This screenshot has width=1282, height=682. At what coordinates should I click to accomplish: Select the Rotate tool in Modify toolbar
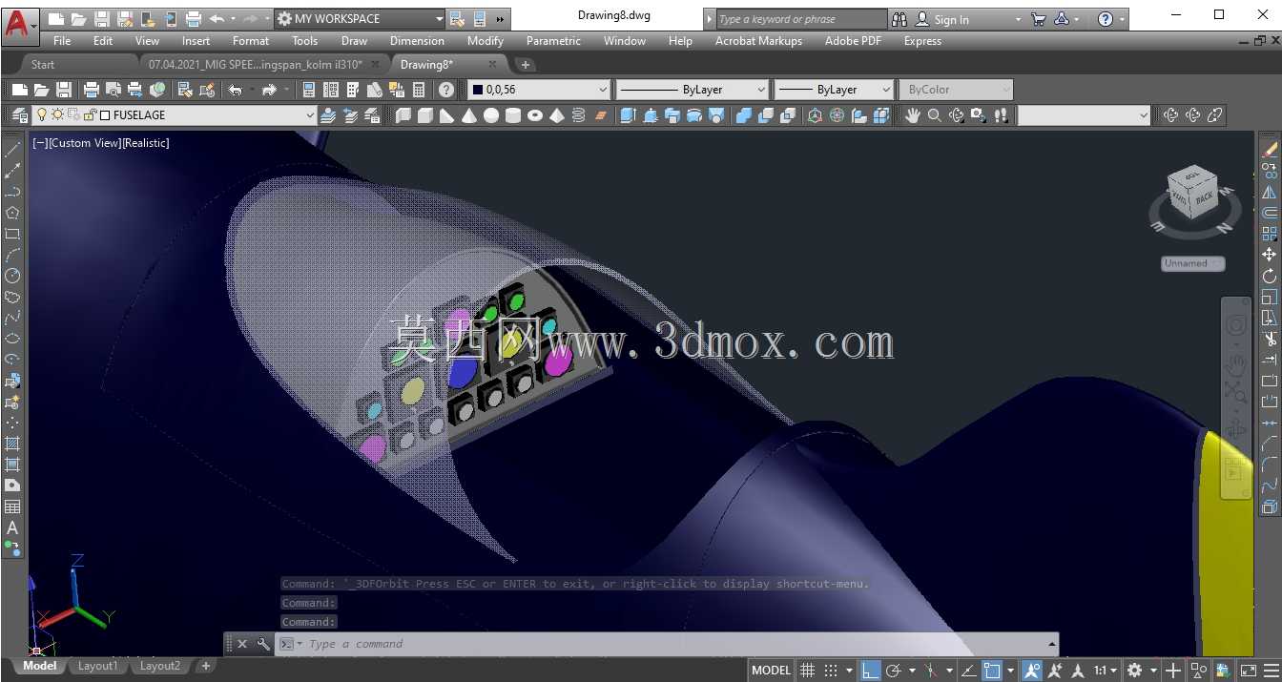point(1270,276)
